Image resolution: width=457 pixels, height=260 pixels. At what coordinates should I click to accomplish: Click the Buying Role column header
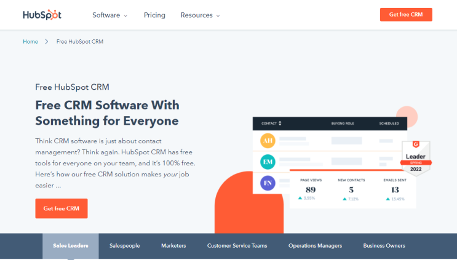coord(343,124)
